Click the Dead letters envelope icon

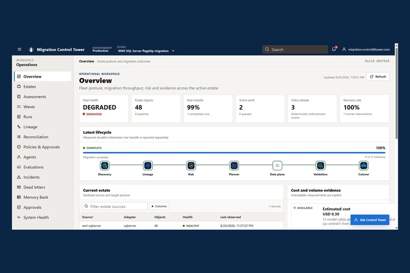(19, 187)
